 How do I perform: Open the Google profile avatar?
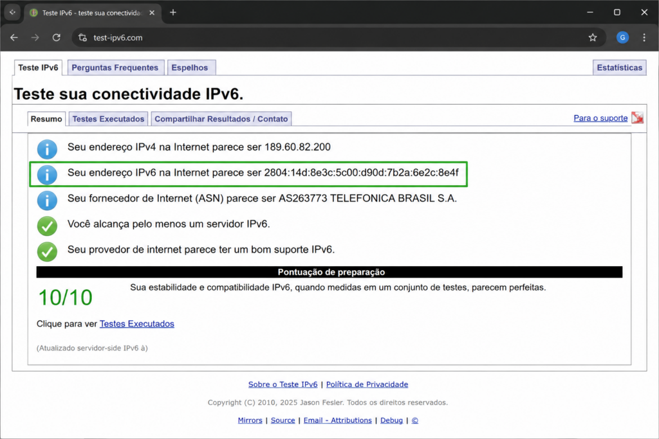coord(622,38)
